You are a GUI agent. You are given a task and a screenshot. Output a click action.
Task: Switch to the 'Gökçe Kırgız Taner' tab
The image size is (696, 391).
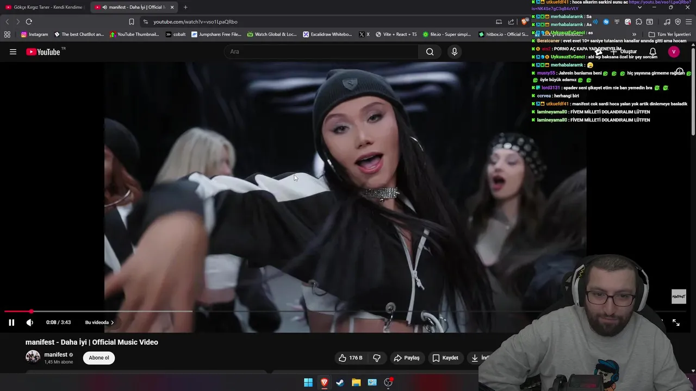[x=44, y=7]
